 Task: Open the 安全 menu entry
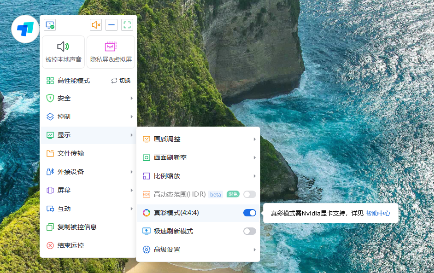(x=88, y=98)
